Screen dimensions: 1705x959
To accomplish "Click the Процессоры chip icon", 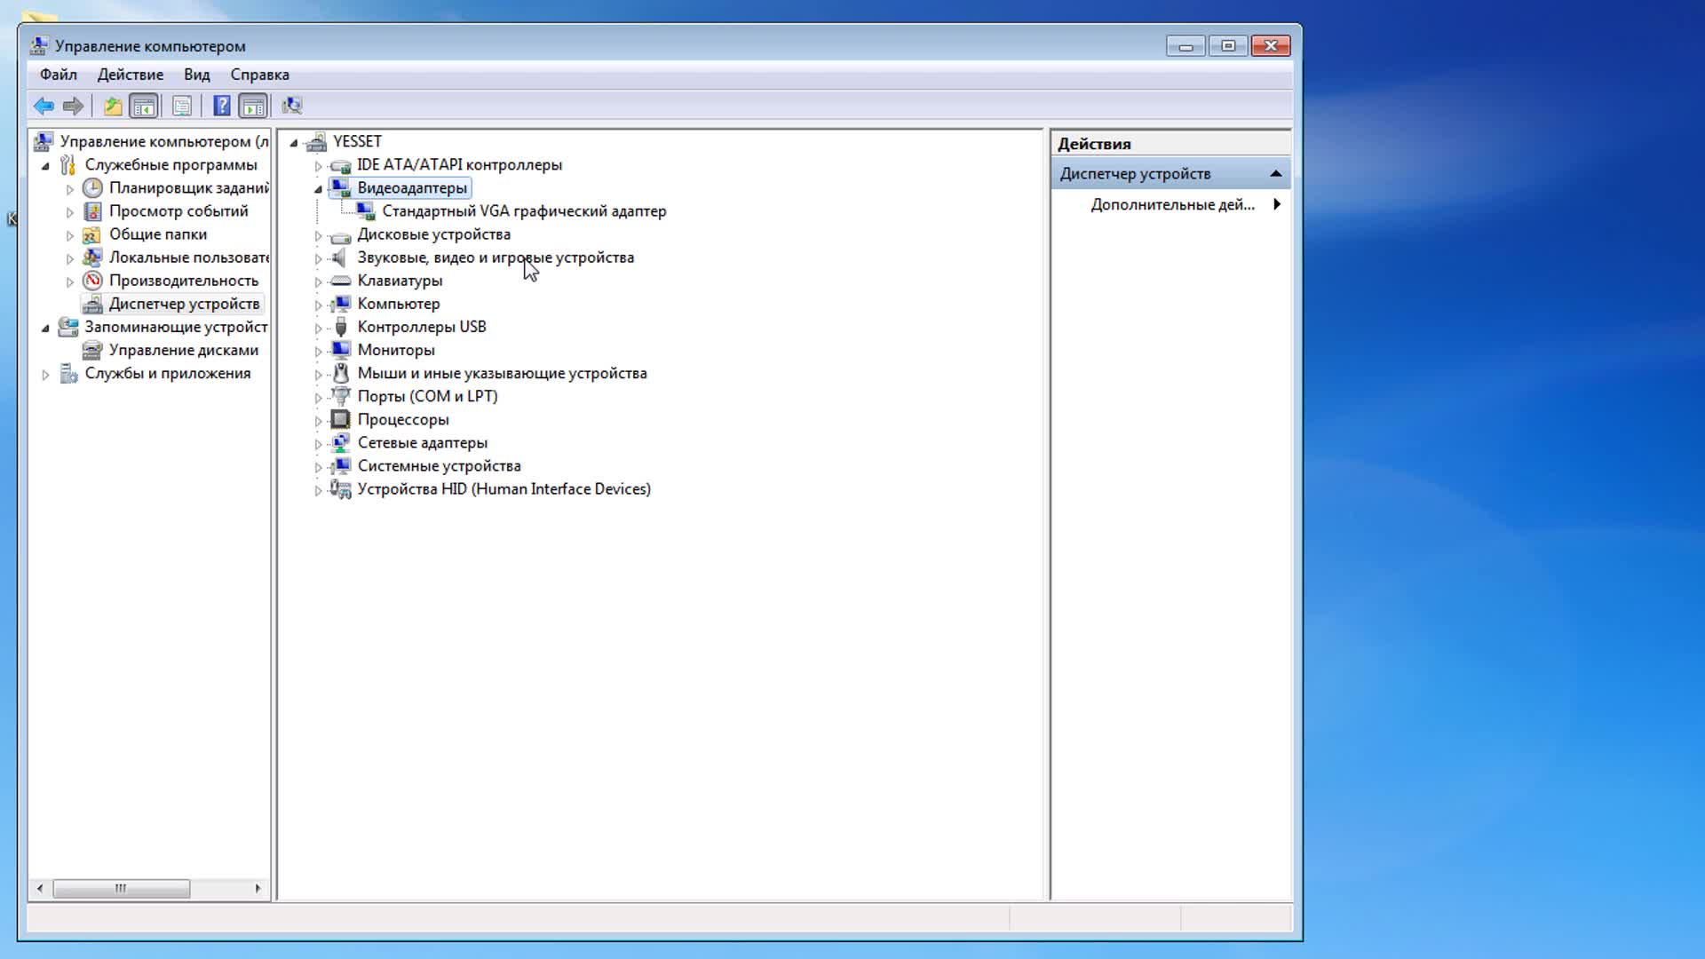I will [x=341, y=419].
